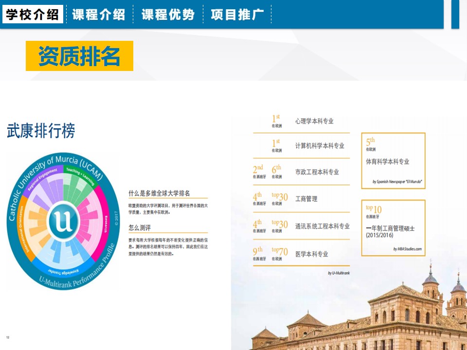Click the 医学本科专业 ranking label
The width and height of the screenshot is (467, 350).
point(311,254)
